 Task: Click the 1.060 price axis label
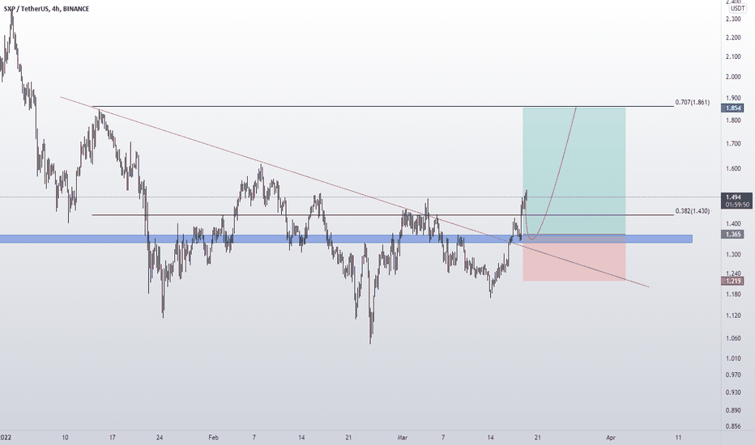733,339
